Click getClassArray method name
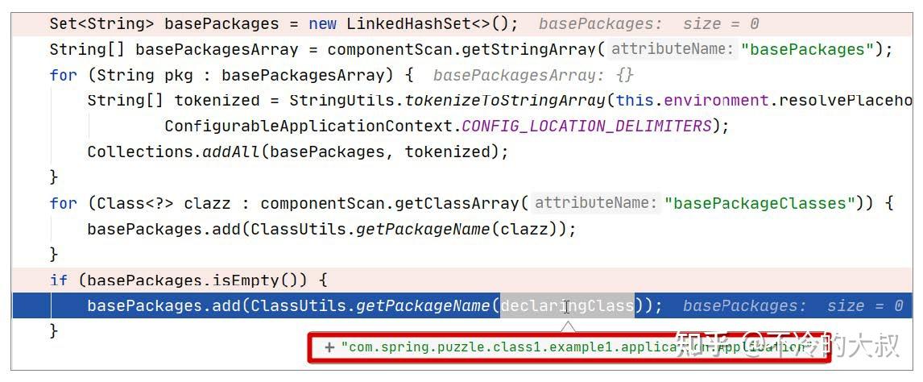Screen dimensions: 923x382 (x=457, y=204)
